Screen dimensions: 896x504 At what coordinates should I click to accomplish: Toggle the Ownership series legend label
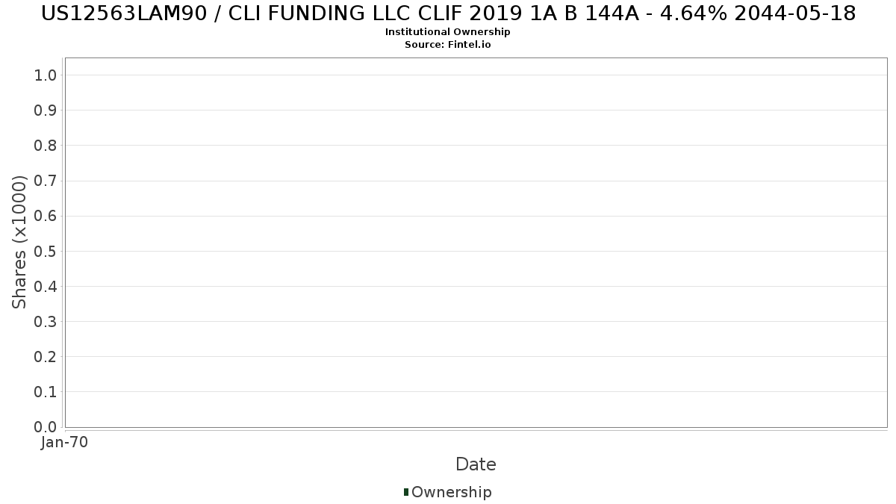[451, 492]
